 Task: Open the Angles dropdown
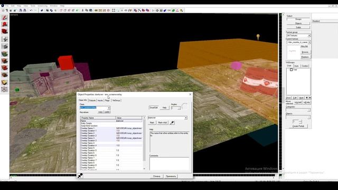(x=179, y=108)
